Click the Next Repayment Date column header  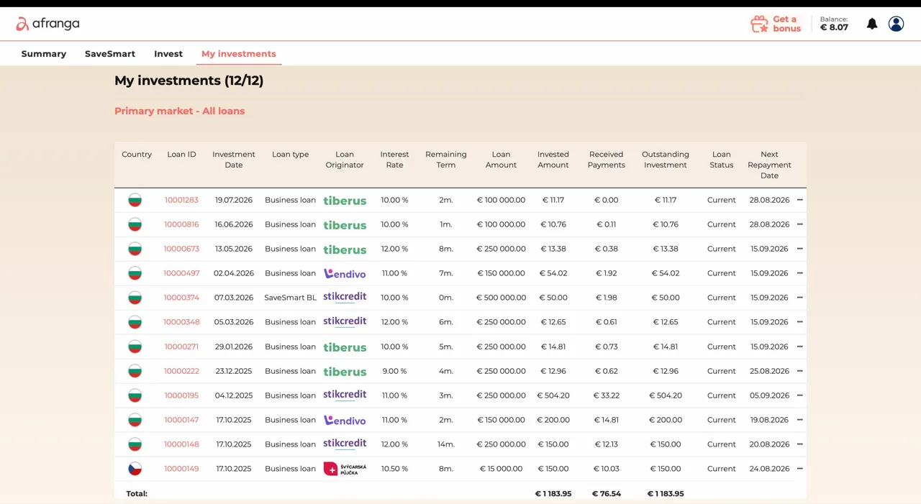[x=769, y=165]
